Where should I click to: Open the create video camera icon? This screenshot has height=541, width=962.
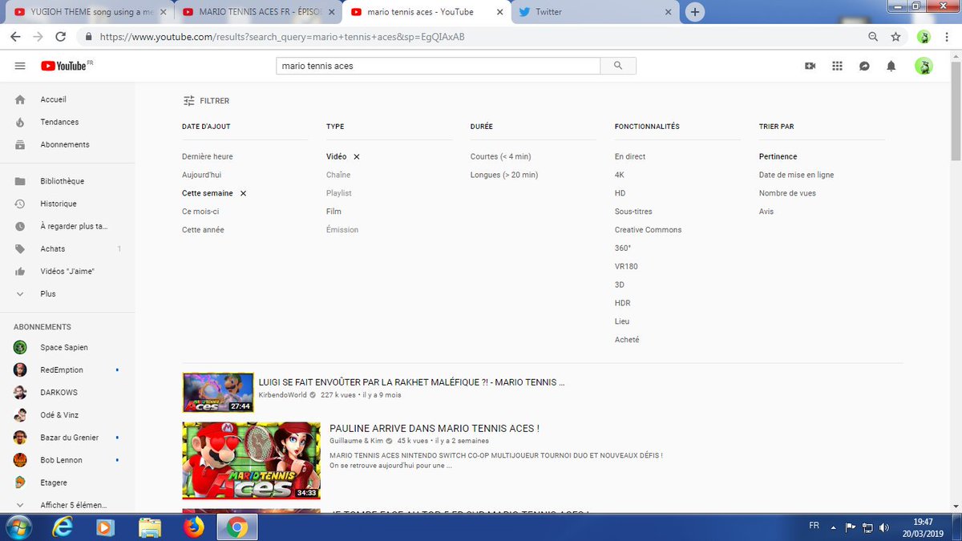click(810, 66)
